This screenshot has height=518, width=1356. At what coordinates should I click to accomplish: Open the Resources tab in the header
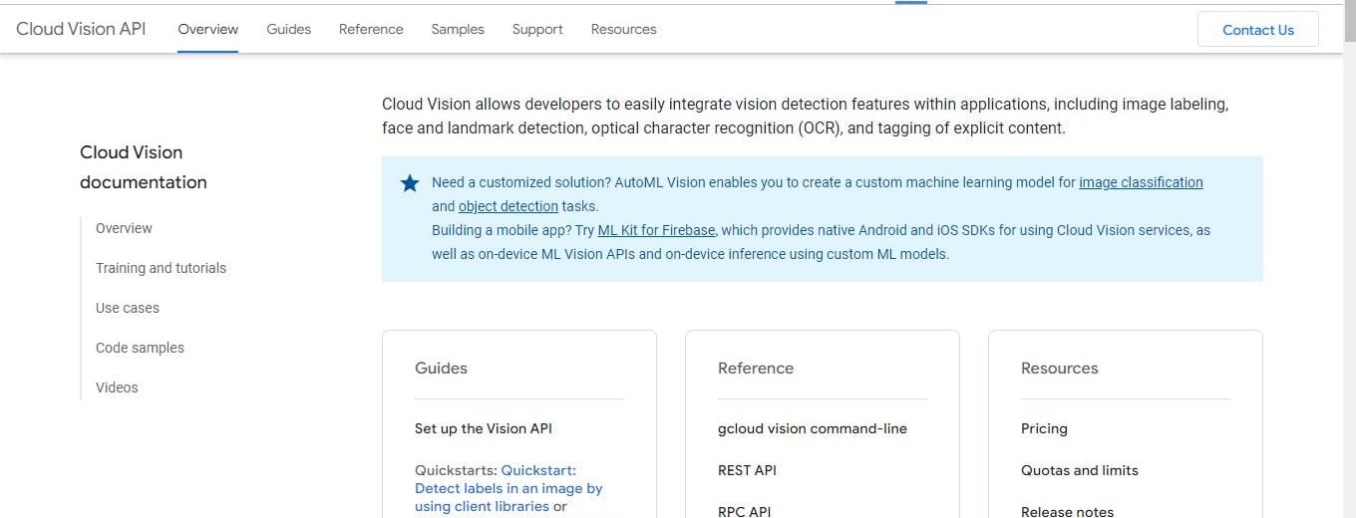click(623, 29)
